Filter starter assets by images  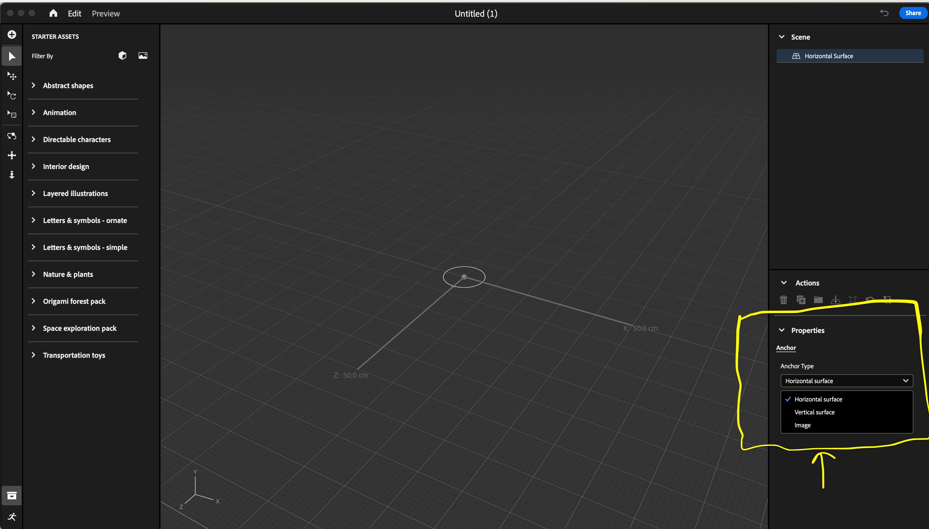(143, 56)
